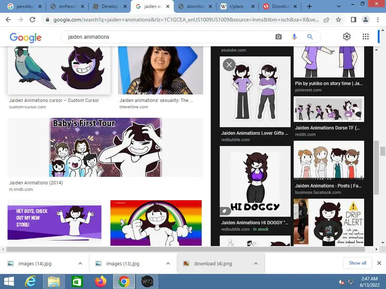Click the muted volume tray icon
Viewport: 386px width, 289px height.
point(341,282)
